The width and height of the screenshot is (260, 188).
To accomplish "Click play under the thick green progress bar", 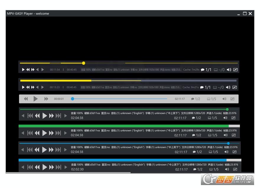I will coord(45,133).
